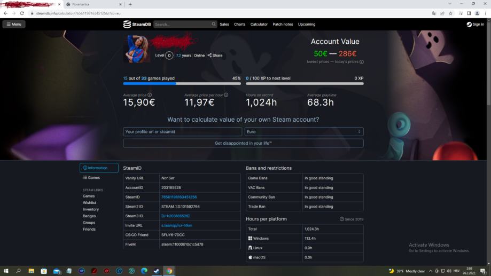
Task: Click the macOS platform icon
Action: [x=250, y=257]
